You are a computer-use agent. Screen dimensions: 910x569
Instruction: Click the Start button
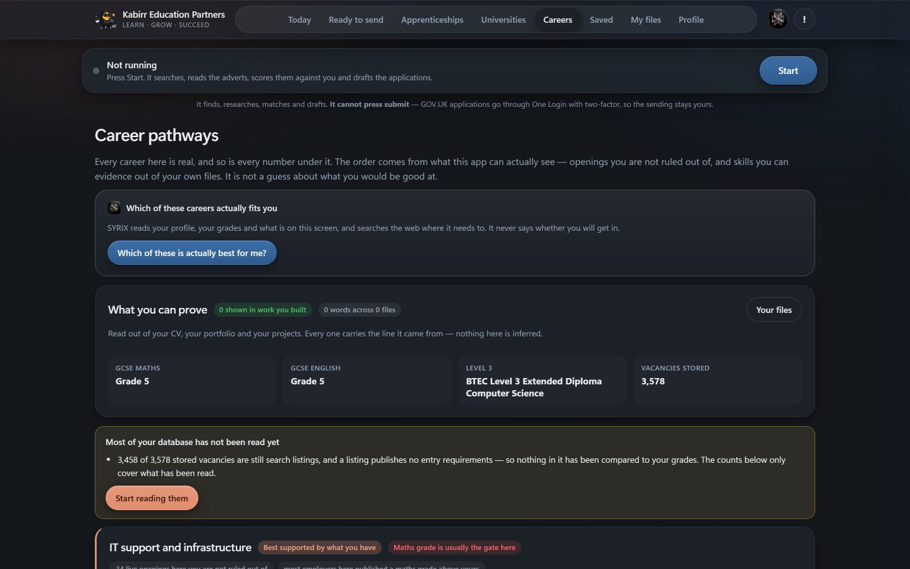pos(788,71)
